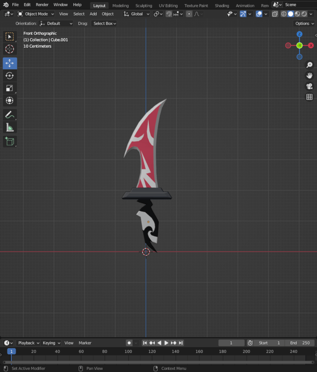This screenshot has height=372, width=317.
Task: Jump to the end frame
Action: [181, 343]
